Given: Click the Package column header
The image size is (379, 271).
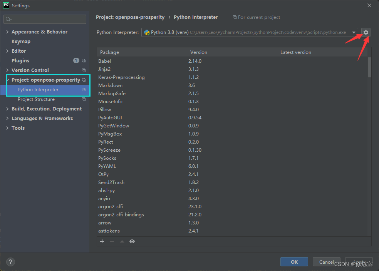Looking at the screenshot, I should click(142, 52).
